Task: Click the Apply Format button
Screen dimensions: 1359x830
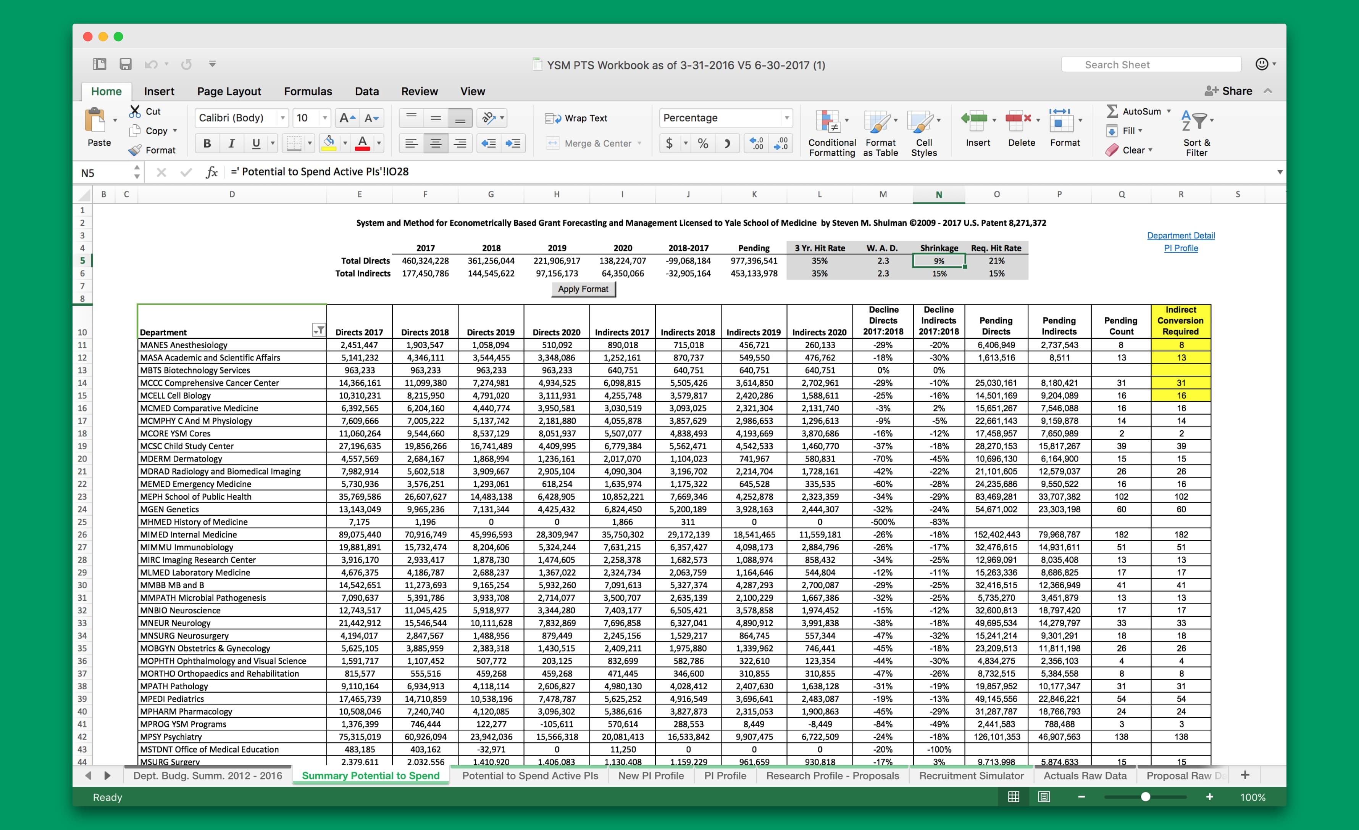Action: 583,290
